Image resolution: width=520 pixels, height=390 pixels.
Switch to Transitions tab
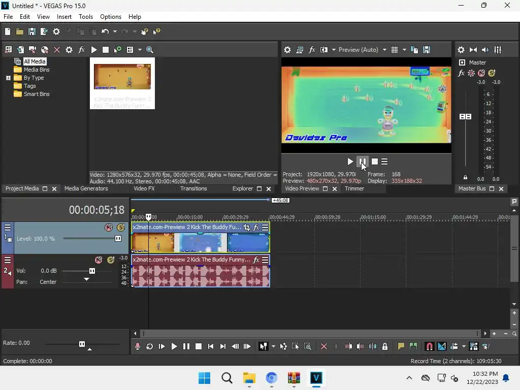(193, 188)
